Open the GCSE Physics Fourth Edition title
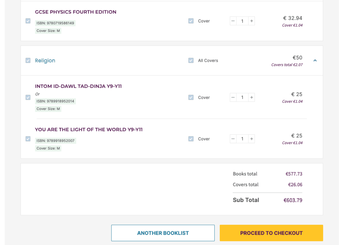Image resolution: width=344 pixels, height=245 pixels. tap(76, 12)
